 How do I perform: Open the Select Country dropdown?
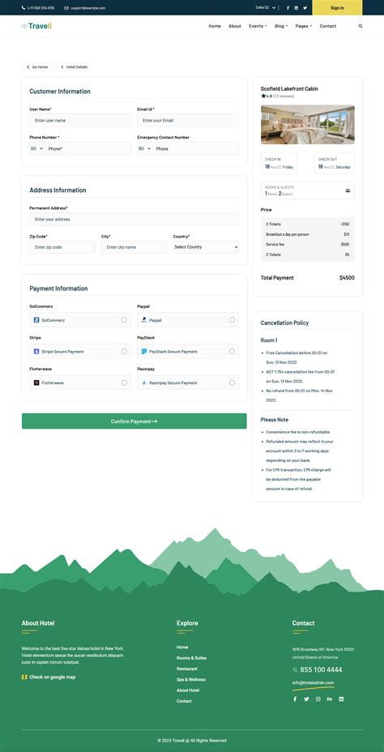(206, 247)
